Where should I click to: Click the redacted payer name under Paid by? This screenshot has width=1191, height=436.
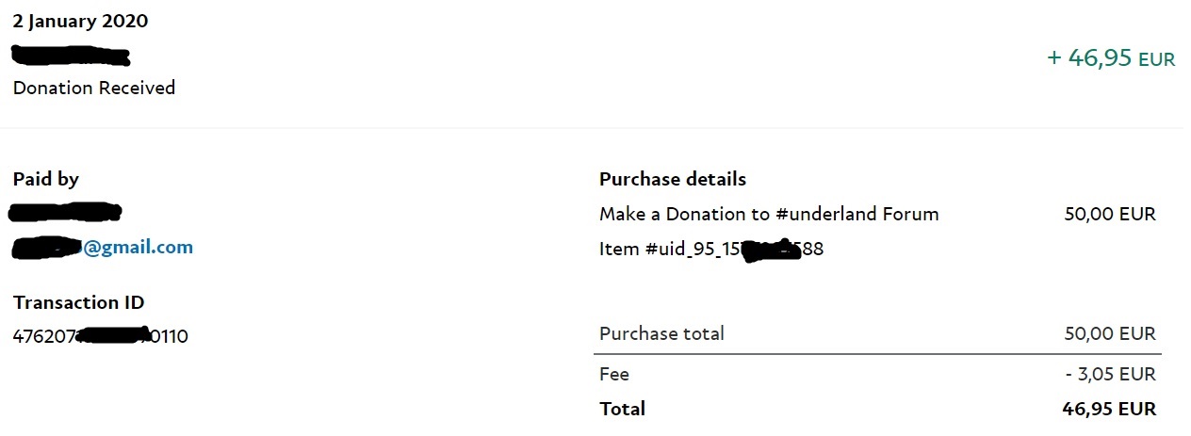[x=66, y=212]
